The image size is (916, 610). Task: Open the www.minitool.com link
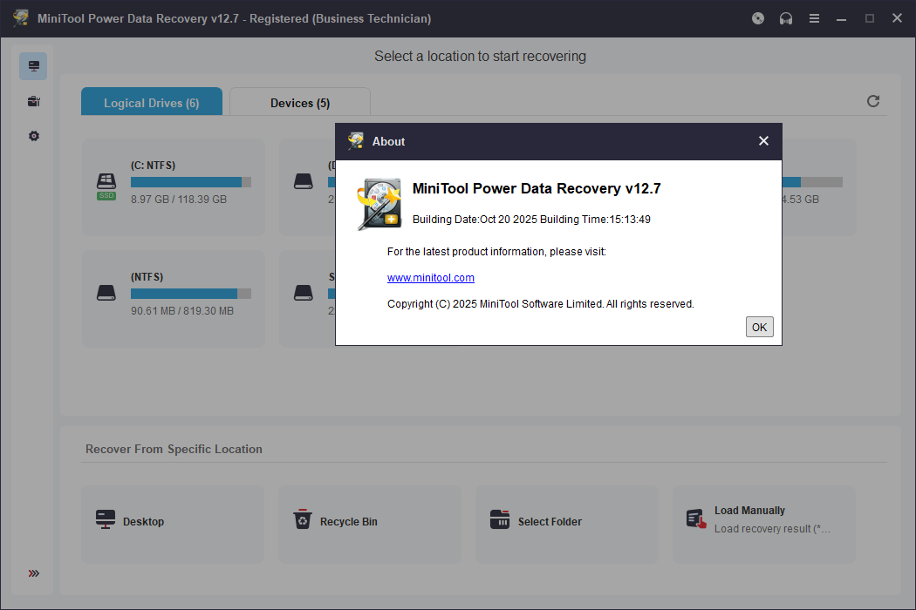tap(431, 278)
